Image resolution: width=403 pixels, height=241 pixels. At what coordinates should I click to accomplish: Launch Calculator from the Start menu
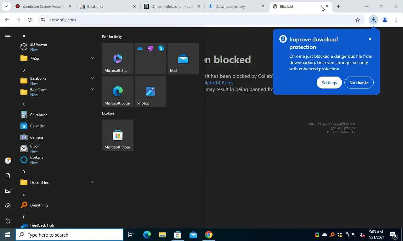tap(57, 115)
